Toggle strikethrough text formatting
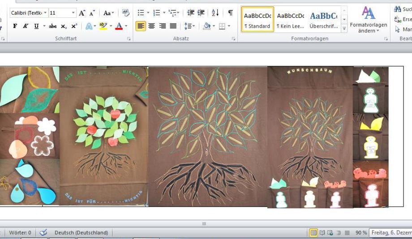This screenshot has height=239, width=412. tap(53, 26)
